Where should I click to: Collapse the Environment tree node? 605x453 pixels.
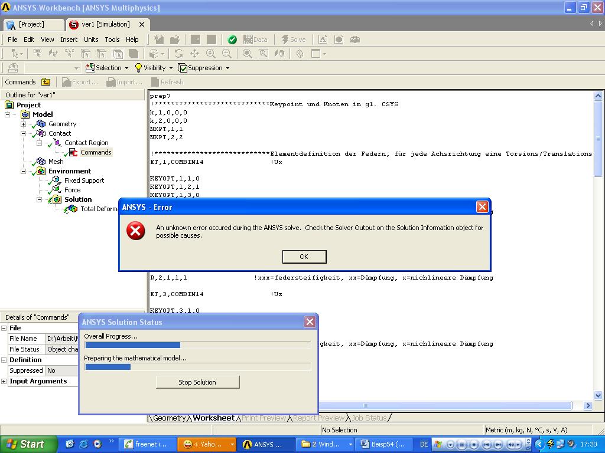(x=23, y=171)
